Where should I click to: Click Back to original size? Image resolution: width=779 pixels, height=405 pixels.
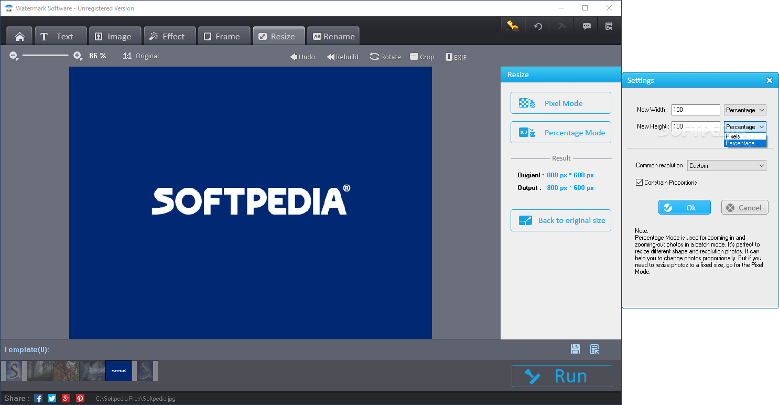[x=561, y=220]
